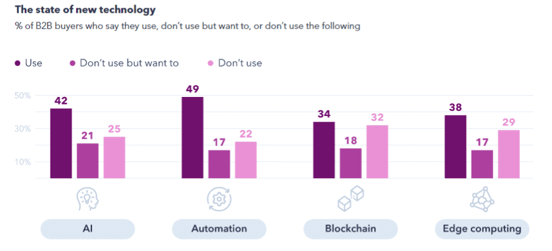Toggle the light pink "Don't use" legend entry
Screen dimensions: 552x251
pyautogui.click(x=235, y=63)
